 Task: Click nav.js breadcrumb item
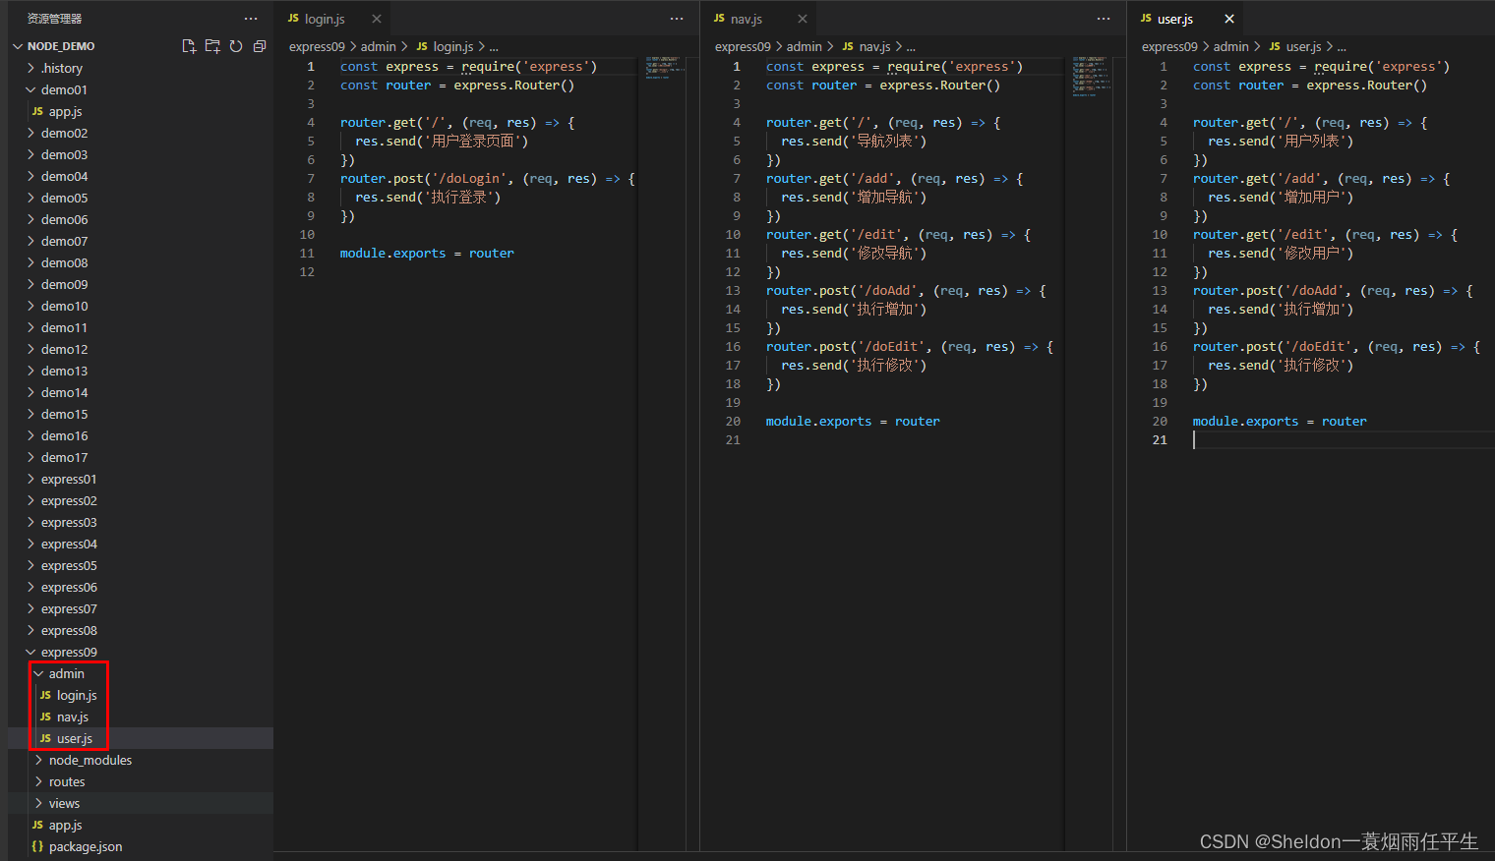tap(867, 46)
